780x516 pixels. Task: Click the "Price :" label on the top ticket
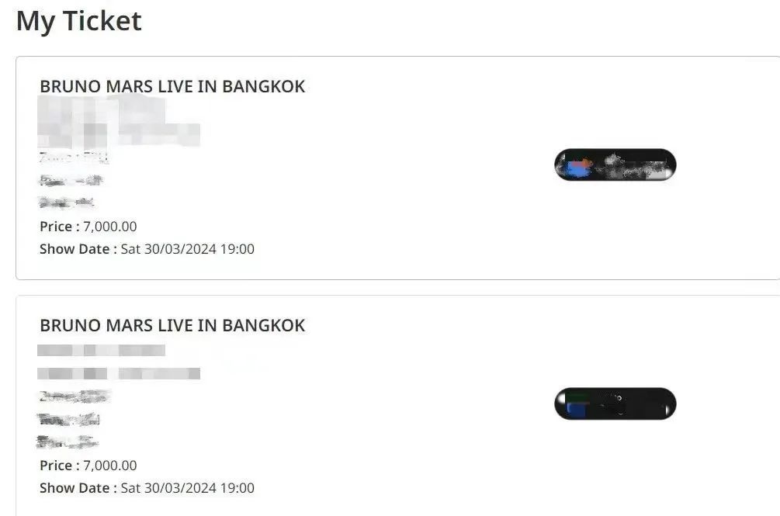[x=60, y=227]
